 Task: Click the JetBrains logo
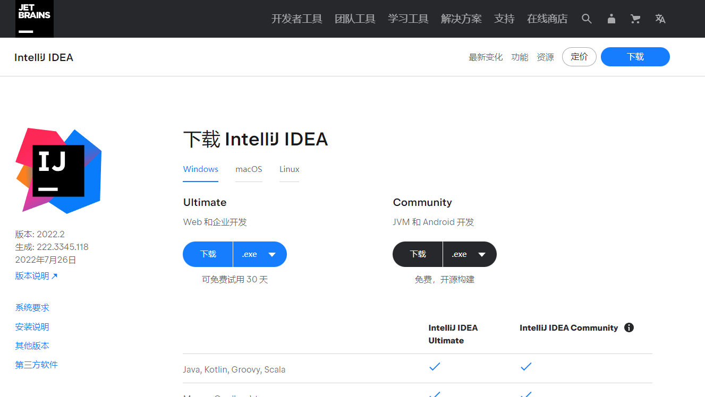34,19
